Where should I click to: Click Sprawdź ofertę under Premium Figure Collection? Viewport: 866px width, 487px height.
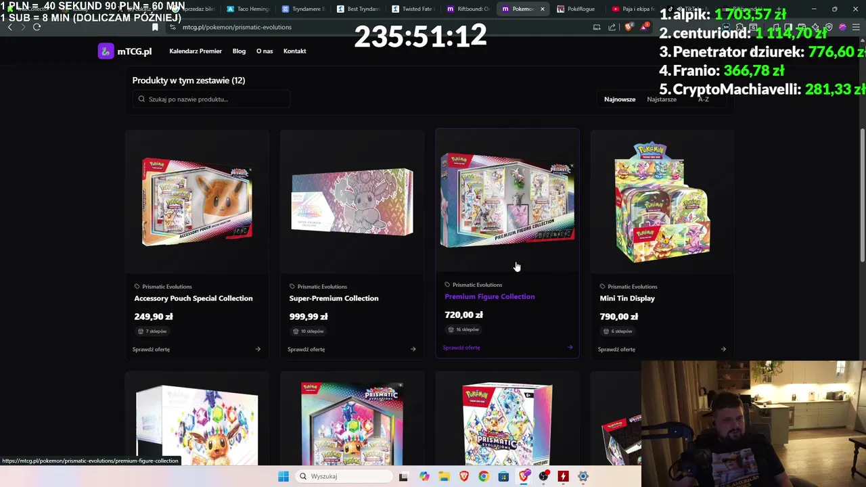[461, 348]
